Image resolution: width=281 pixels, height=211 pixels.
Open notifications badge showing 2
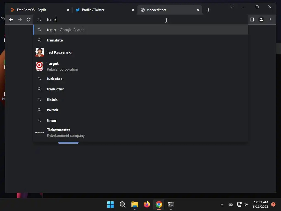point(273,204)
